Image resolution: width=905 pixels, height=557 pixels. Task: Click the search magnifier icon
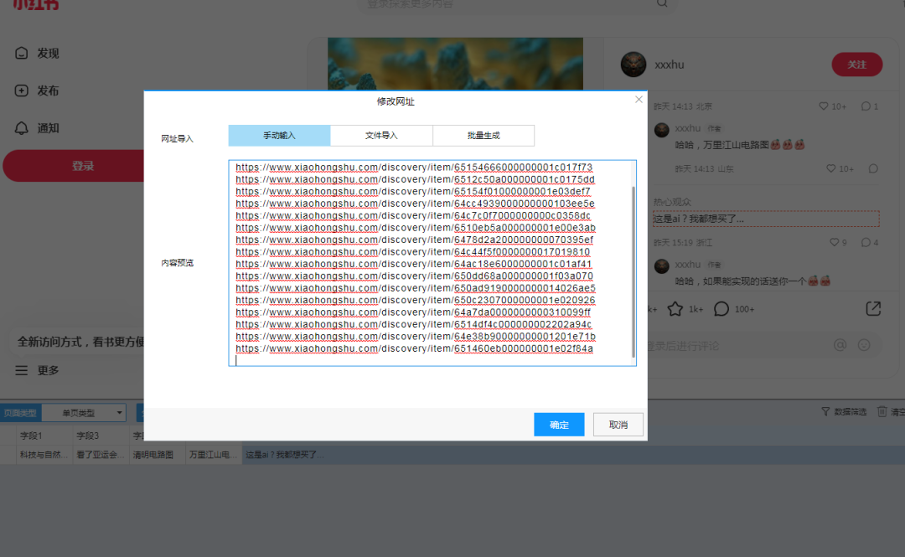point(662,3)
